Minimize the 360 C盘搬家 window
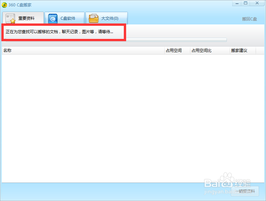The width and height of the screenshot is (266, 201). [x=237, y=3]
